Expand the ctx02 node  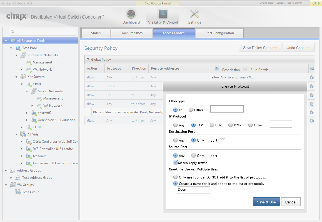pos(22,127)
